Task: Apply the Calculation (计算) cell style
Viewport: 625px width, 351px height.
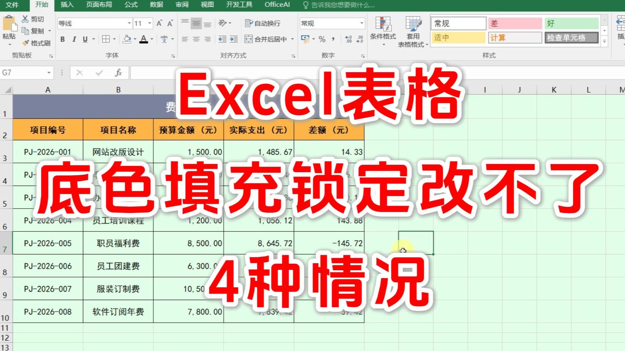Action: click(x=515, y=38)
